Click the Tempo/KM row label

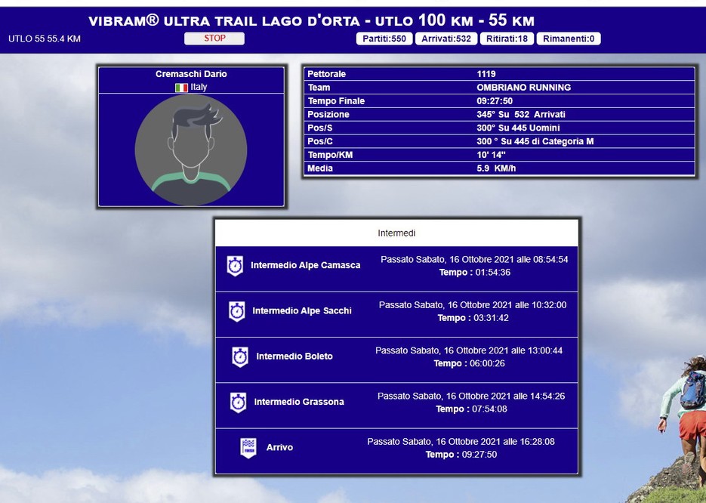330,155
